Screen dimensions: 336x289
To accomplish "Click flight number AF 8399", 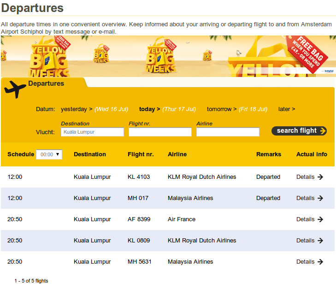I will pos(139,219).
